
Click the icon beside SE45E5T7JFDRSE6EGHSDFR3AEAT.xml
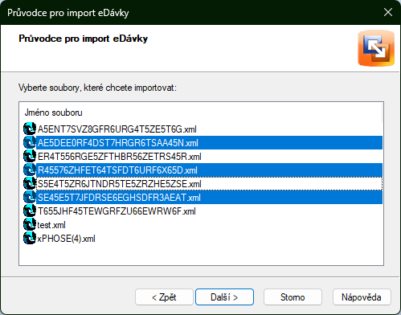coord(30,197)
